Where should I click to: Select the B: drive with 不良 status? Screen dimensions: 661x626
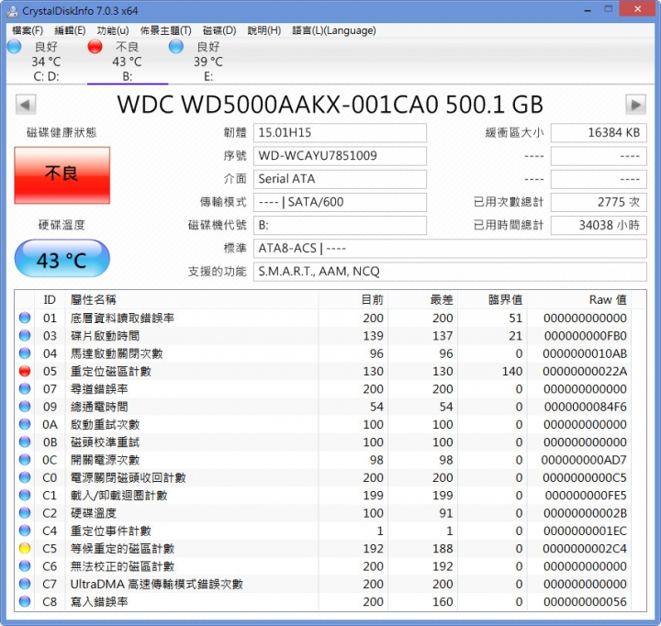[x=128, y=61]
